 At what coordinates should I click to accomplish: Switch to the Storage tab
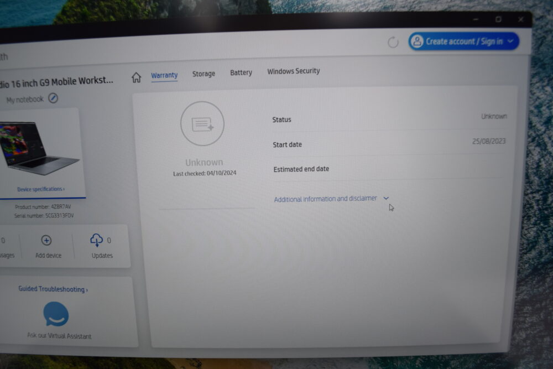point(204,74)
